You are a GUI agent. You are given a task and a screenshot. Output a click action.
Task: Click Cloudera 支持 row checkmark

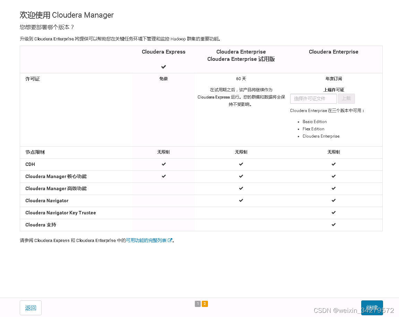[333, 225]
